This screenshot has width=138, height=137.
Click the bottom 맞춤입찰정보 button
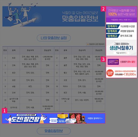click(54, 131)
